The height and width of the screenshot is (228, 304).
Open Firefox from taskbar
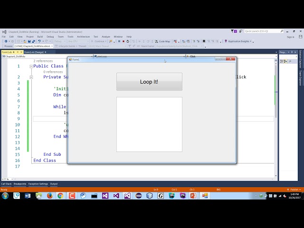pos(50,196)
